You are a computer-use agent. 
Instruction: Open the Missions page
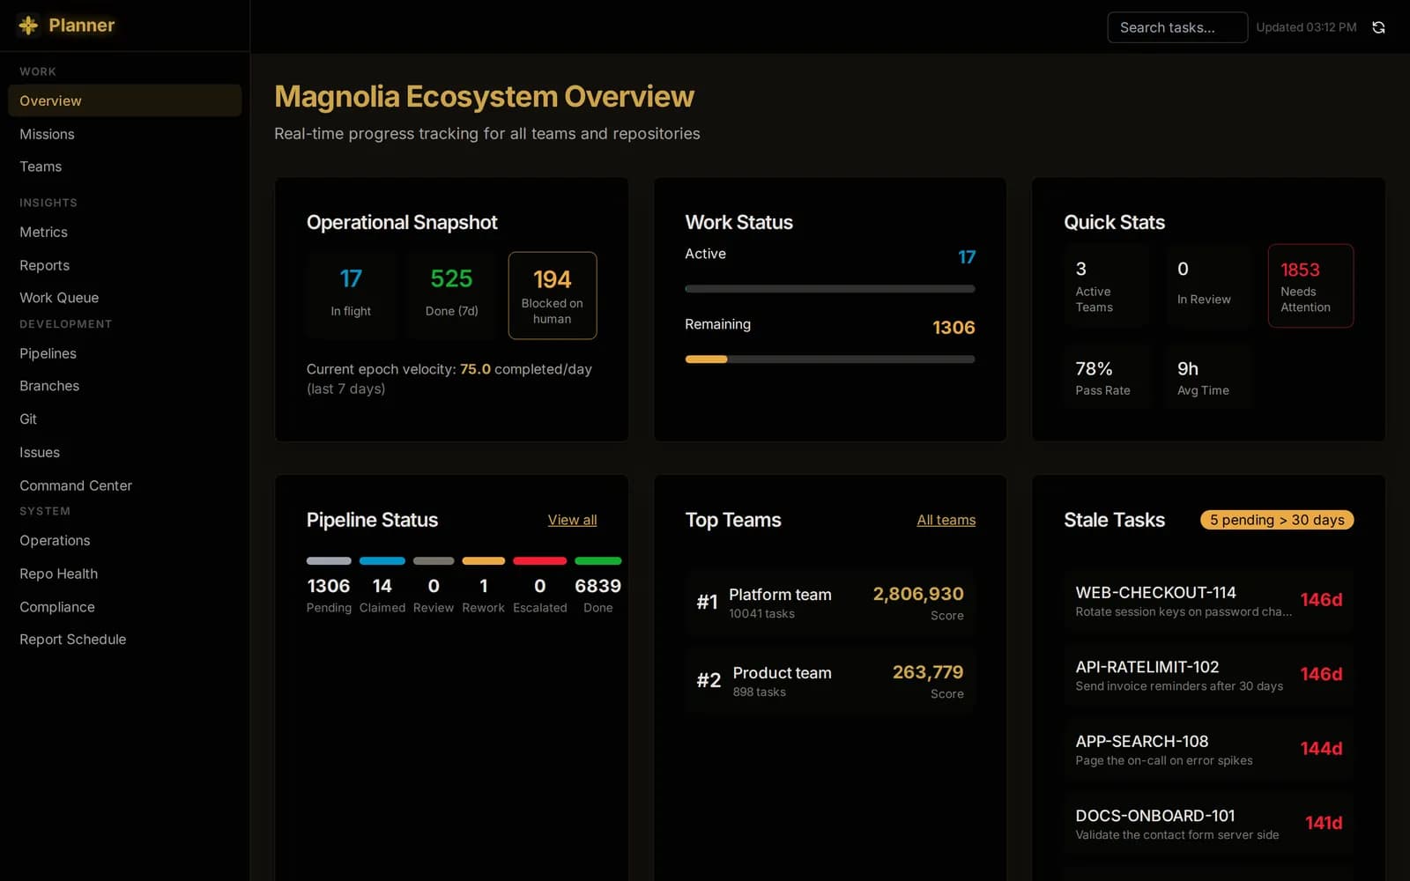point(124,134)
